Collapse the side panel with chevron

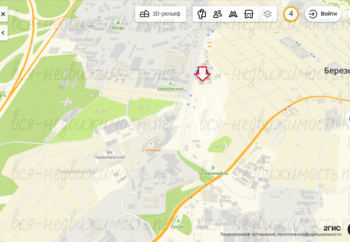pyautogui.click(x=3, y=33)
